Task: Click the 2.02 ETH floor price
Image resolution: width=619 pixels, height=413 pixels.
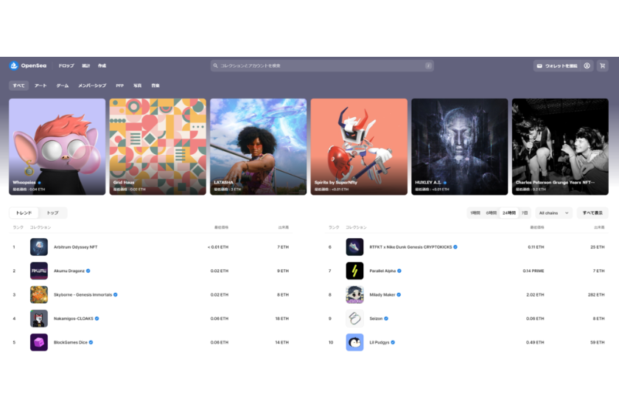Action: click(535, 294)
